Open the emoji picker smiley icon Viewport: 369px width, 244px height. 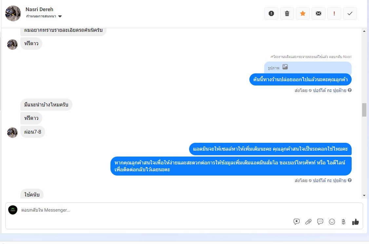(x=332, y=222)
